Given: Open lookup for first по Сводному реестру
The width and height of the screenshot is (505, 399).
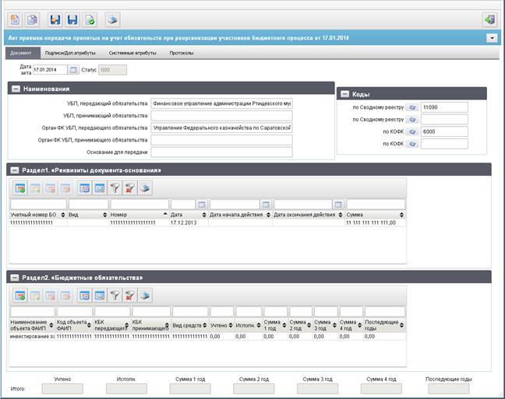Looking at the screenshot, I should 412,107.
